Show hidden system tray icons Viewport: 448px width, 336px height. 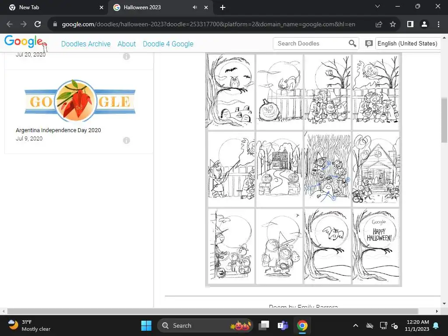356,325
